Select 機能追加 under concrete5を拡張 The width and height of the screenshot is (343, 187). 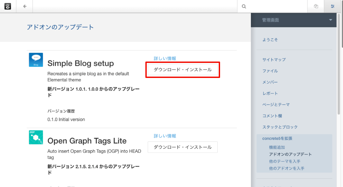[277, 148]
